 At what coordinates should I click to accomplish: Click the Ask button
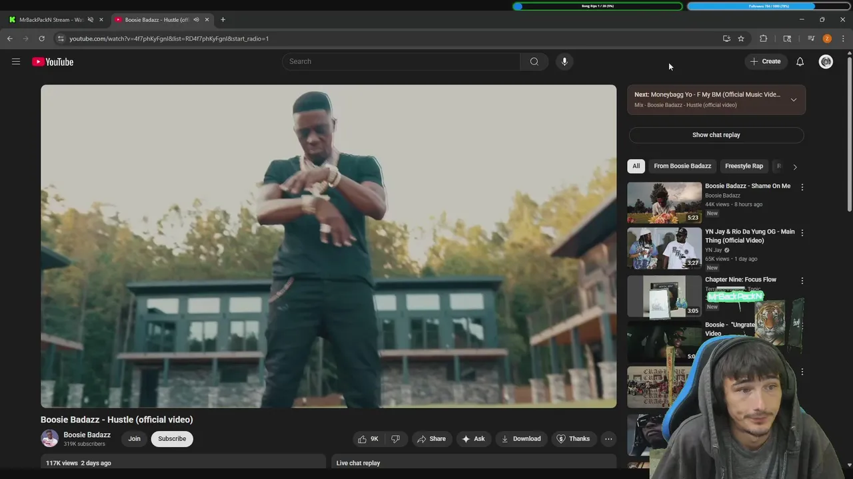tap(473, 438)
